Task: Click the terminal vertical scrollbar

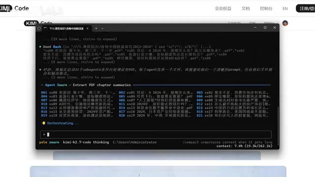Action: click(x=278, y=126)
